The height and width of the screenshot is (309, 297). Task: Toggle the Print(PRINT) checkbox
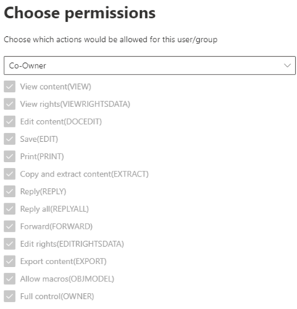coord(9,156)
